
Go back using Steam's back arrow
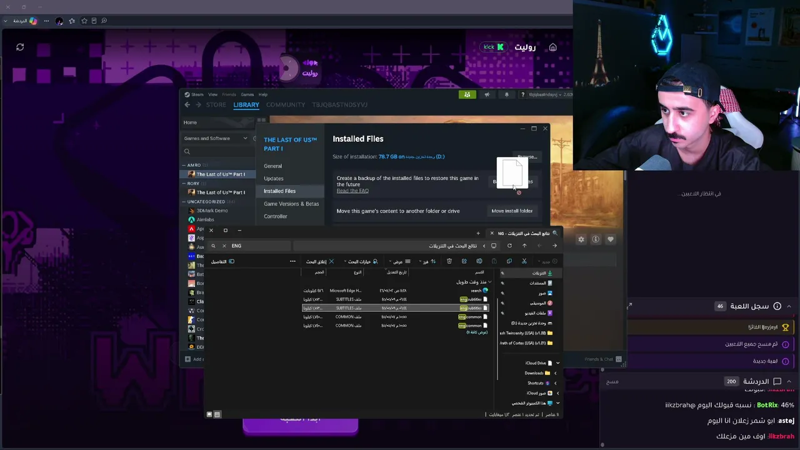[187, 105]
